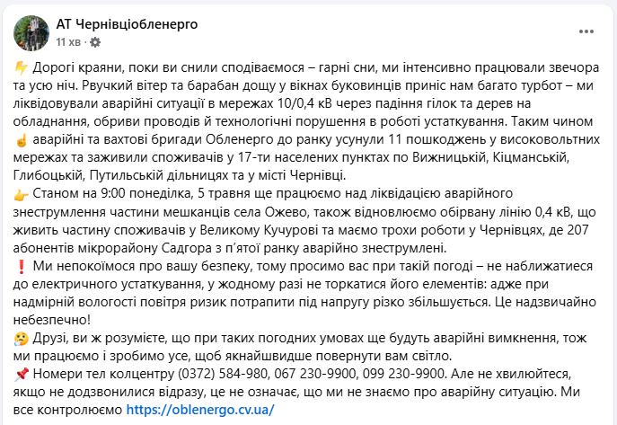This screenshot has width=617, height=425.
Task: Click the pointing-up finger emoji before 'аварійні та вахтові'
Action: click(21, 140)
